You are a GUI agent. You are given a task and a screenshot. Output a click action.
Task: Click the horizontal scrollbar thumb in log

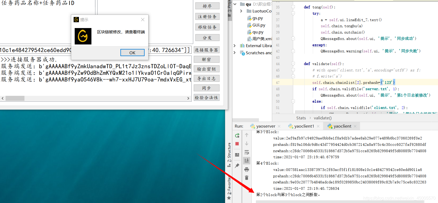(x=15, y=98)
